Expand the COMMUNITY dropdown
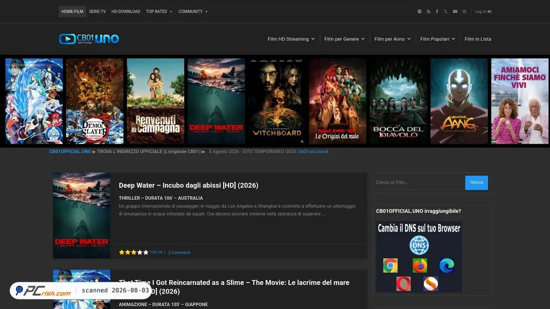Image resolution: width=550 pixels, height=309 pixels. [193, 11]
